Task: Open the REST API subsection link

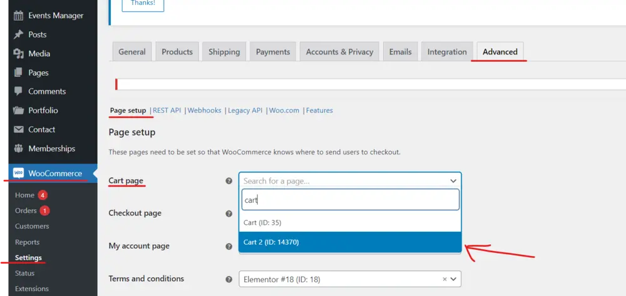Action: click(x=167, y=111)
